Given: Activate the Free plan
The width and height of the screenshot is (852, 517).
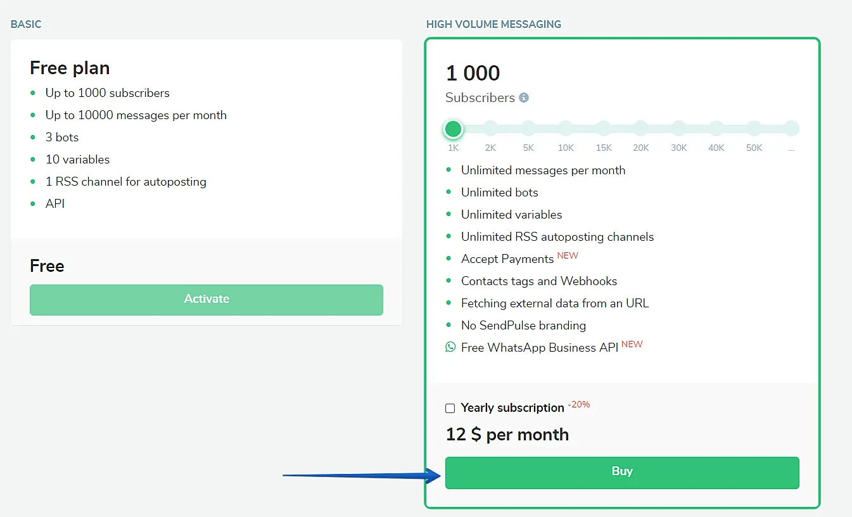Looking at the screenshot, I should click(x=207, y=300).
